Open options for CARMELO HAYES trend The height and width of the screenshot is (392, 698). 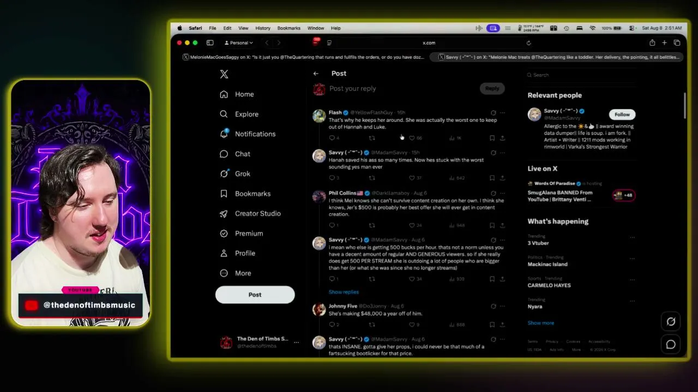coord(633,279)
